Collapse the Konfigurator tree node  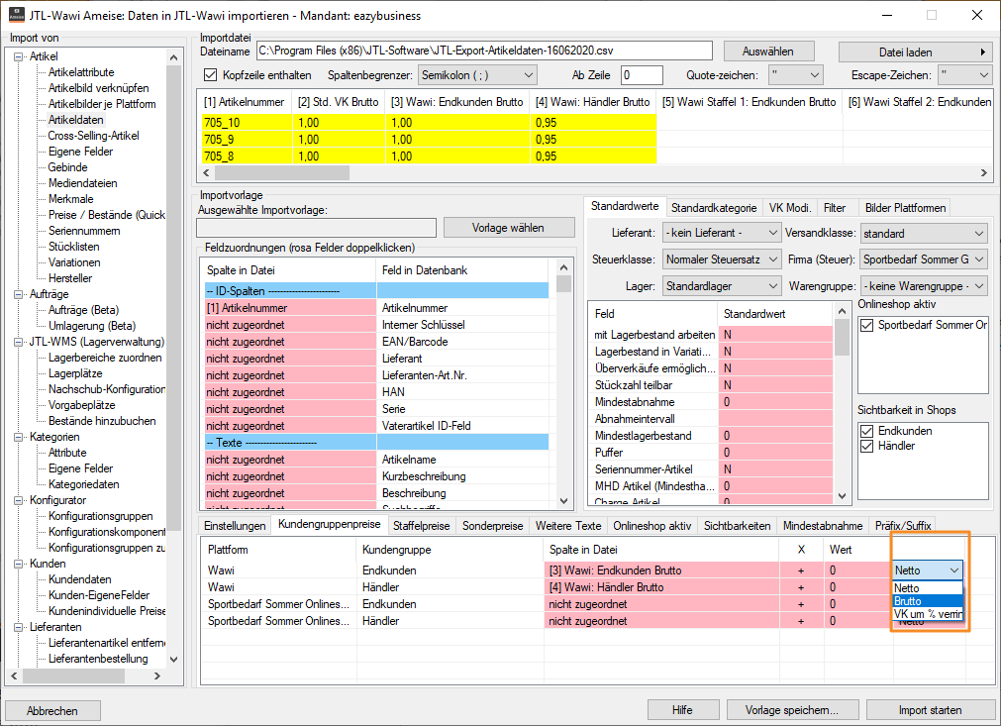[x=19, y=500]
